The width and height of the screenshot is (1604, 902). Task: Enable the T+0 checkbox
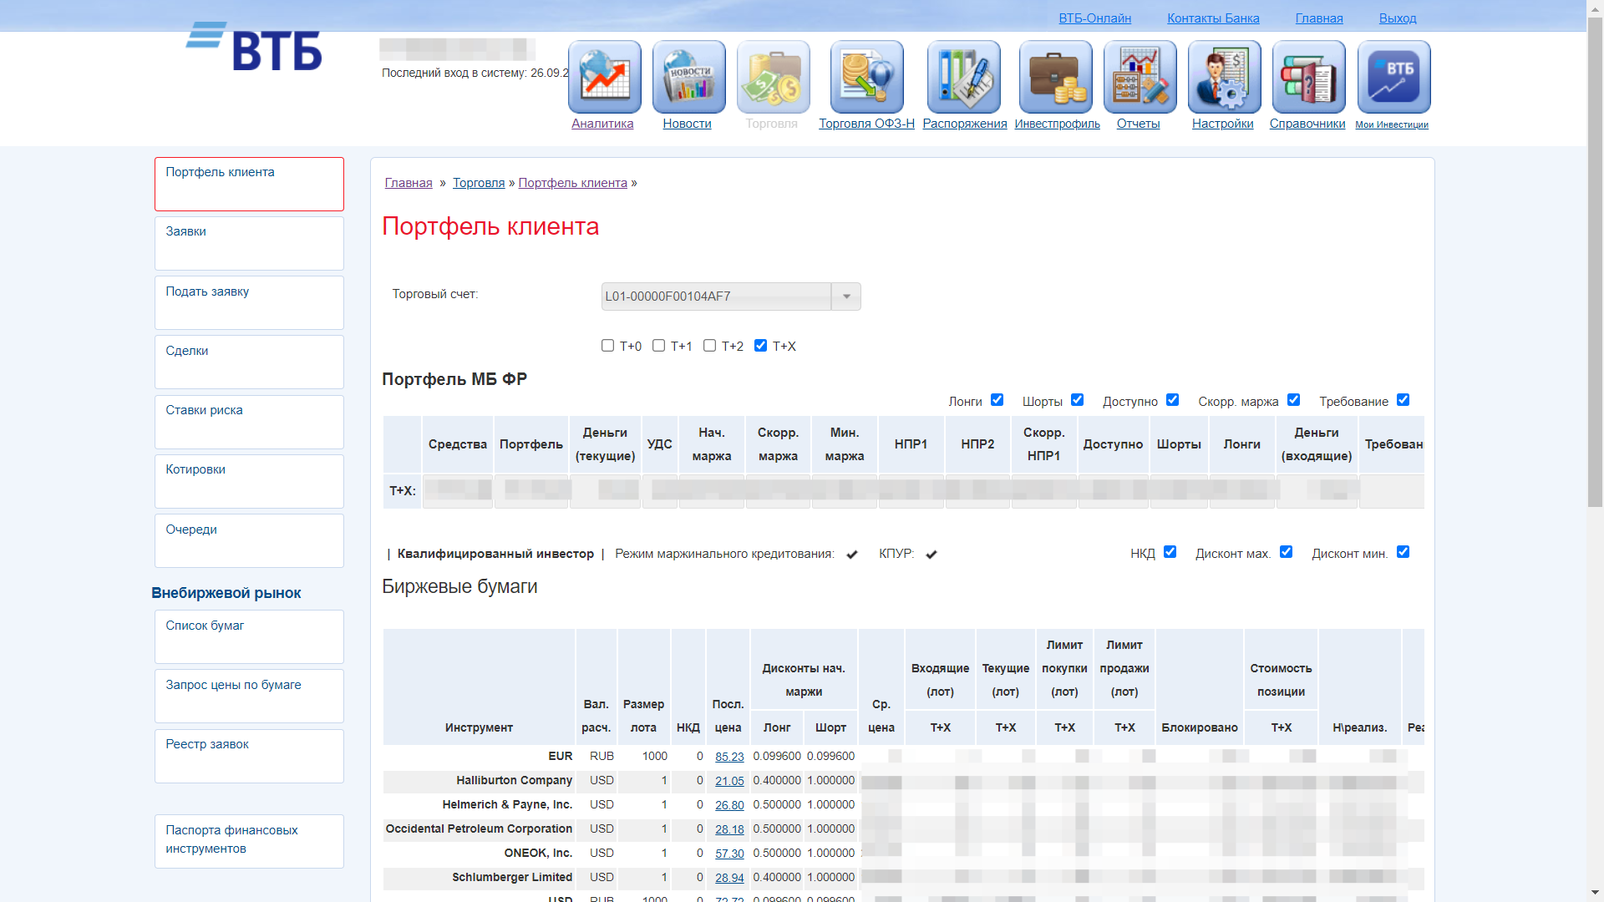pyautogui.click(x=607, y=346)
